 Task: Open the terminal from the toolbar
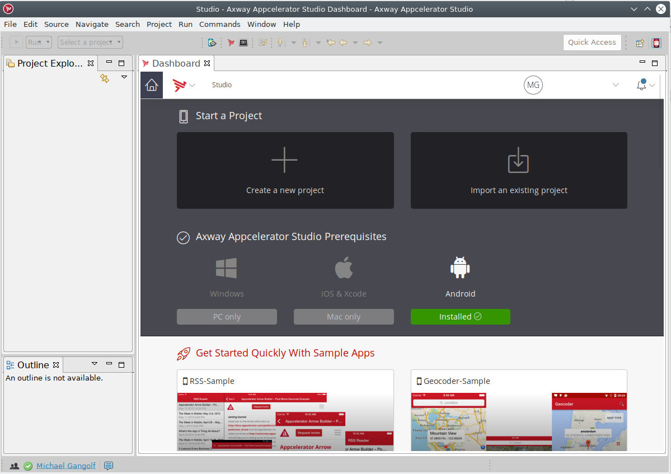243,43
